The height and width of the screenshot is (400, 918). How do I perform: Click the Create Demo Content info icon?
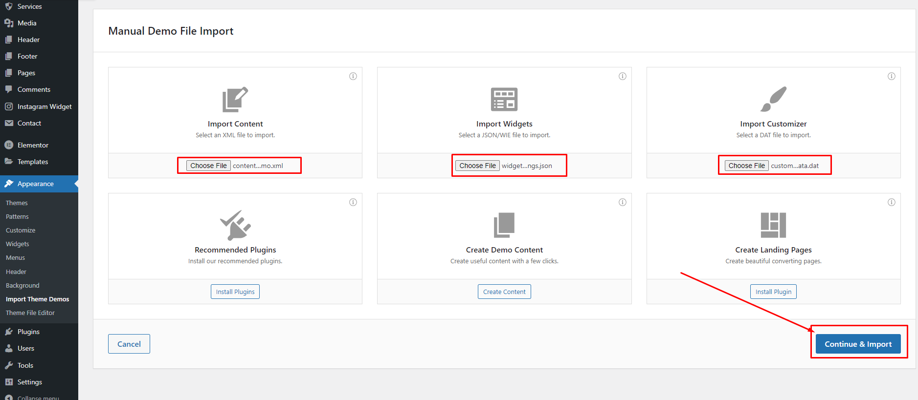click(x=623, y=202)
